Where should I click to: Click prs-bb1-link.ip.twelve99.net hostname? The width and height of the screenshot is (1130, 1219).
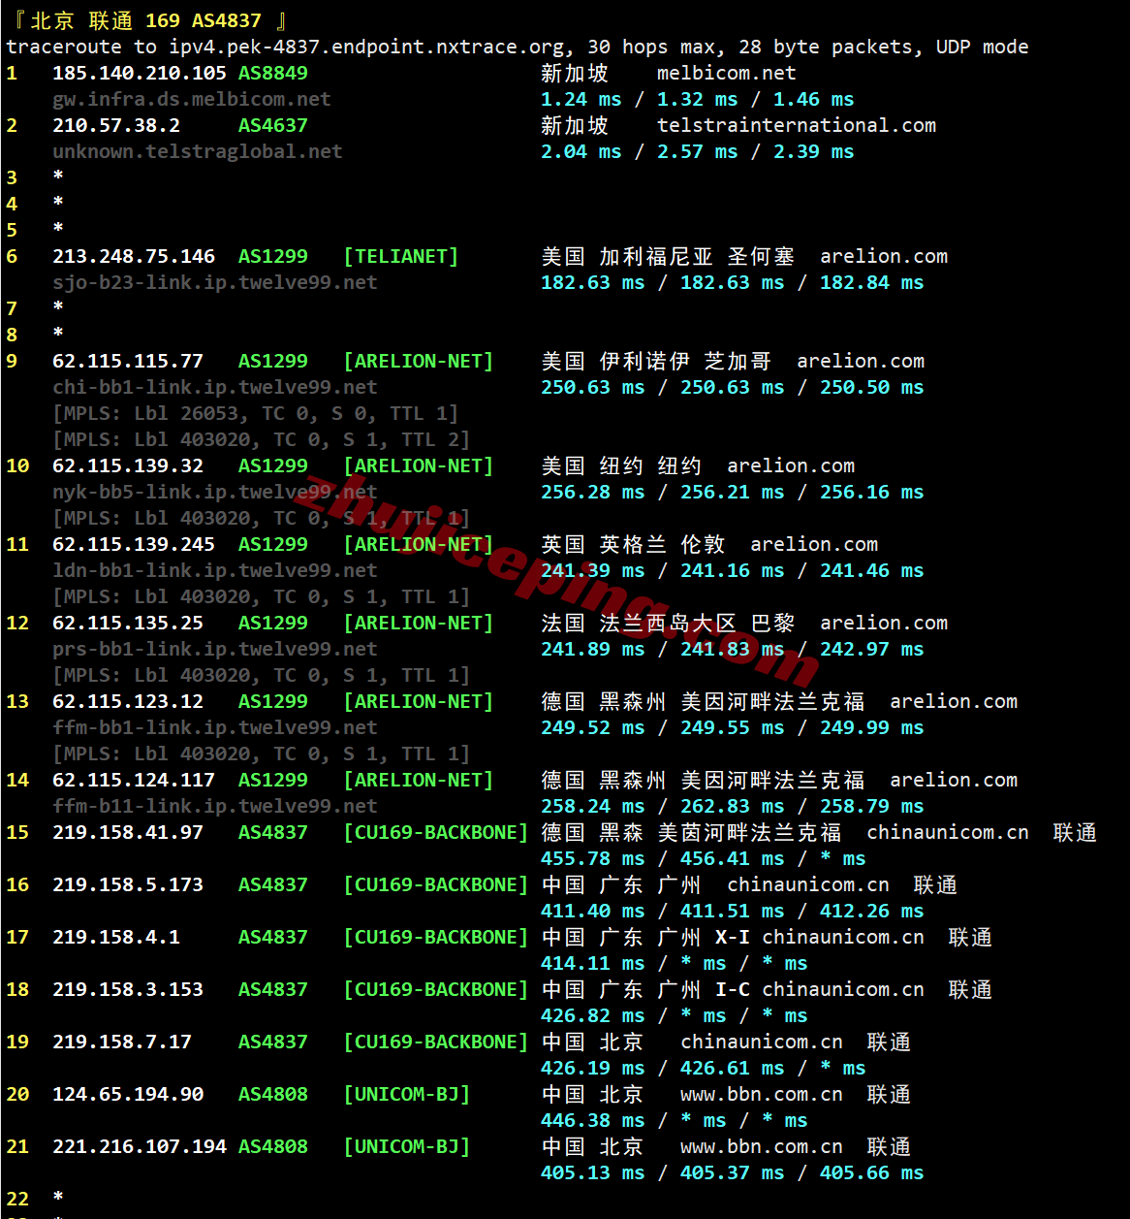click(215, 649)
